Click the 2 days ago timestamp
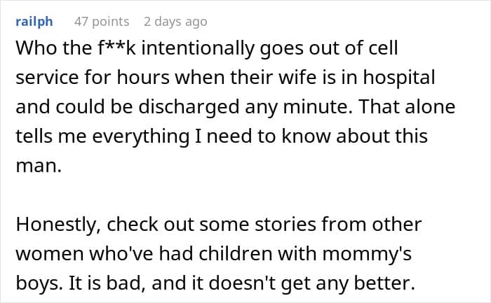This screenshot has width=491, height=303. tap(175, 22)
